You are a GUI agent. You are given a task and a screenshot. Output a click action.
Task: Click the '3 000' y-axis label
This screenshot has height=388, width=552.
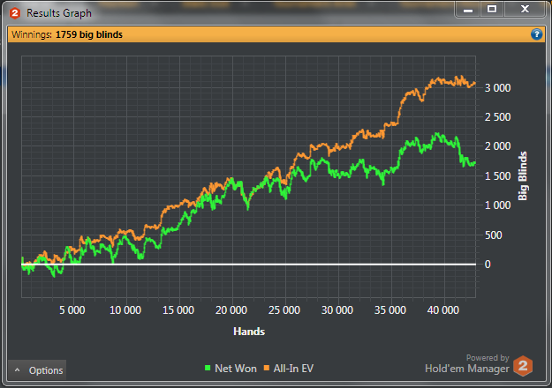[x=497, y=88]
